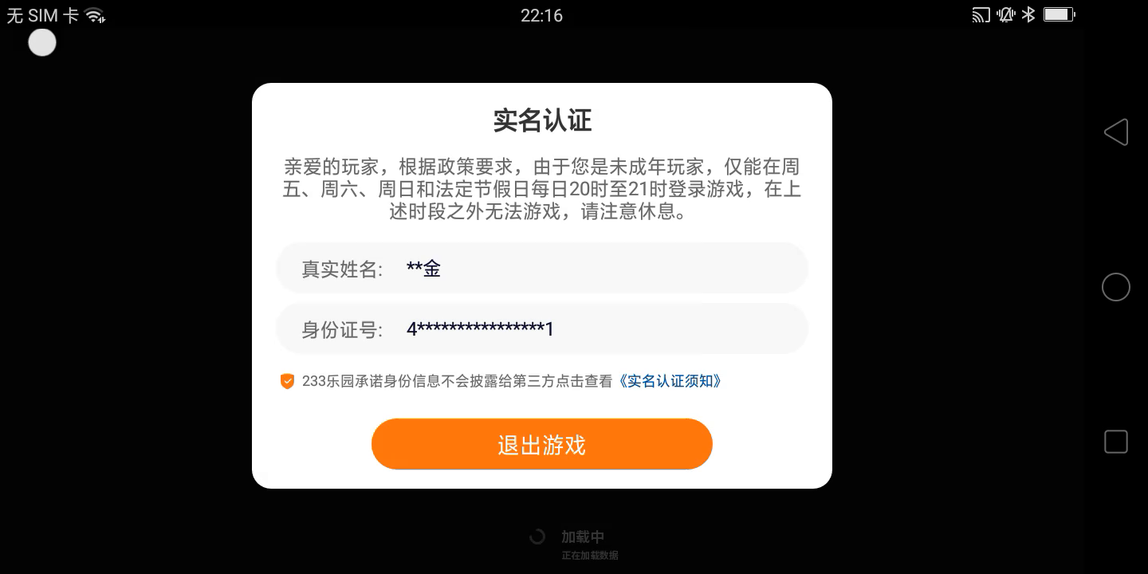Tap the battery indicator icon
The width and height of the screenshot is (1148, 574).
1060,14
